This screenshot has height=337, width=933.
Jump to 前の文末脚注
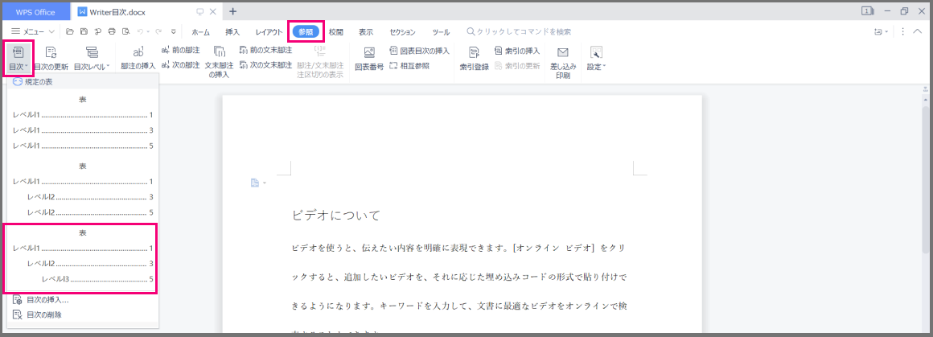pyautogui.click(x=265, y=50)
